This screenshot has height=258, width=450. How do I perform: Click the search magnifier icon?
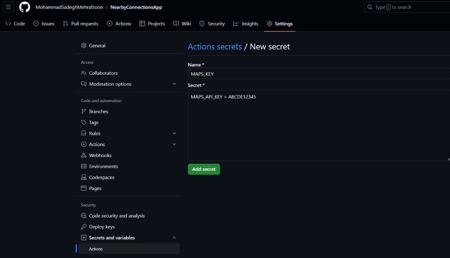pyautogui.click(x=370, y=7)
